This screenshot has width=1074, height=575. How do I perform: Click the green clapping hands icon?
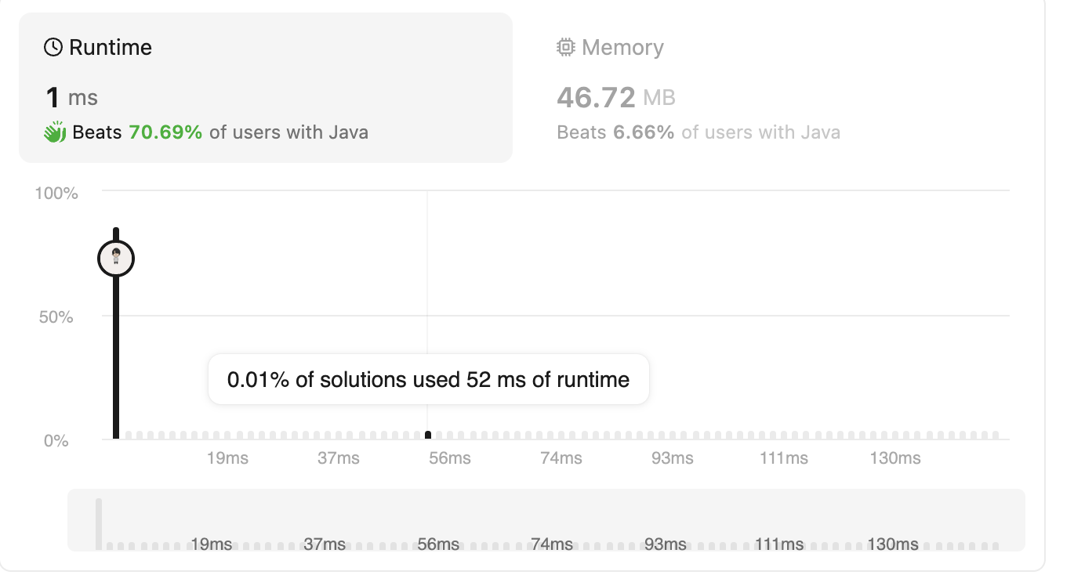pos(54,132)
